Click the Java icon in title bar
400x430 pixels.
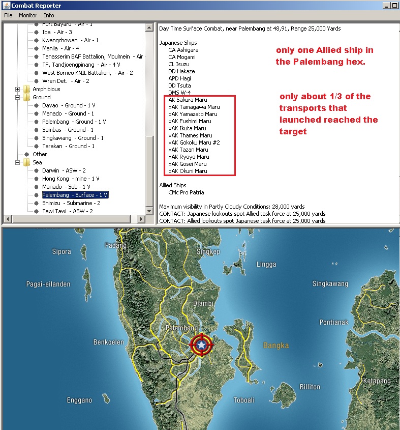click(6, 5)
